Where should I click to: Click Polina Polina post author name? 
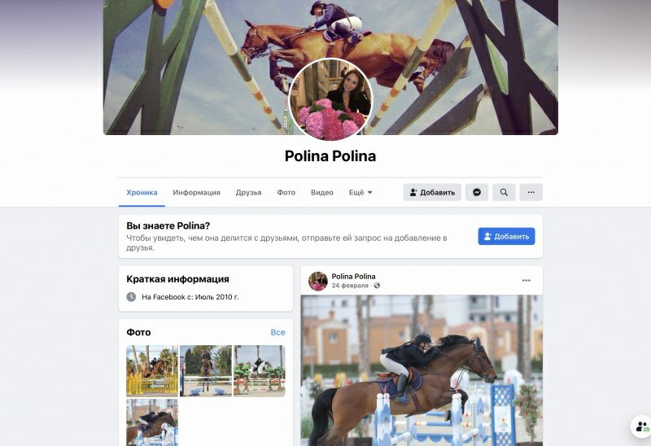tap(353, 277)
